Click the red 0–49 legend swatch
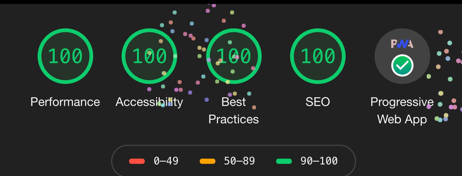Viewport: 462px width, 176px height. (137, 161)
